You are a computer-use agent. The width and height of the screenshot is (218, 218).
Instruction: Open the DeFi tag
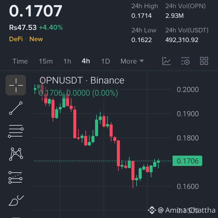point(16,39)
